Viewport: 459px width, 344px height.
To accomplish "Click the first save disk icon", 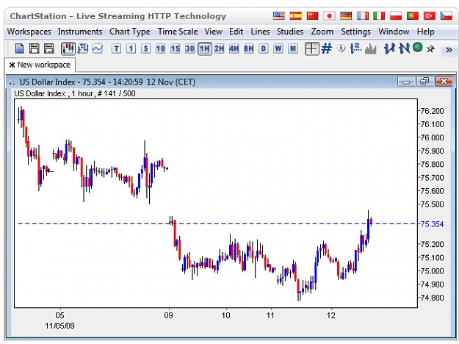I will click(35, 49).
